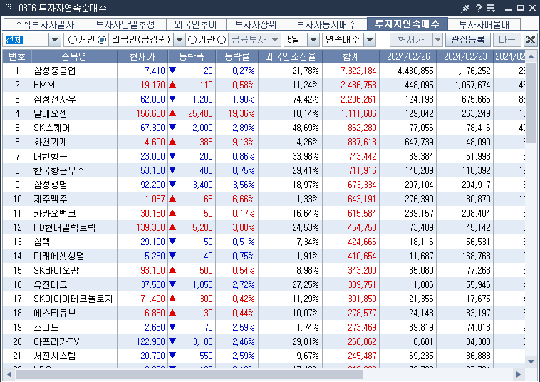Switch to 외국인추이 tab
Screen dimensions: 540x382
point(196,24)
